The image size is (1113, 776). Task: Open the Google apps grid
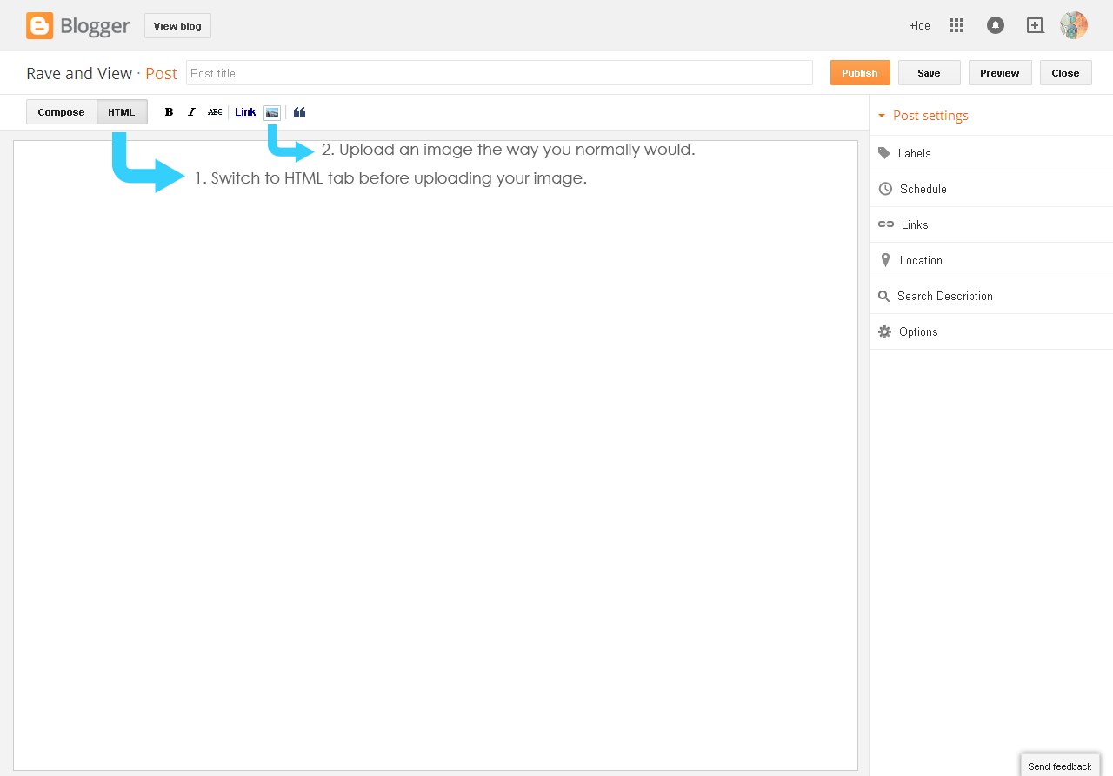[x=956, y=25]
